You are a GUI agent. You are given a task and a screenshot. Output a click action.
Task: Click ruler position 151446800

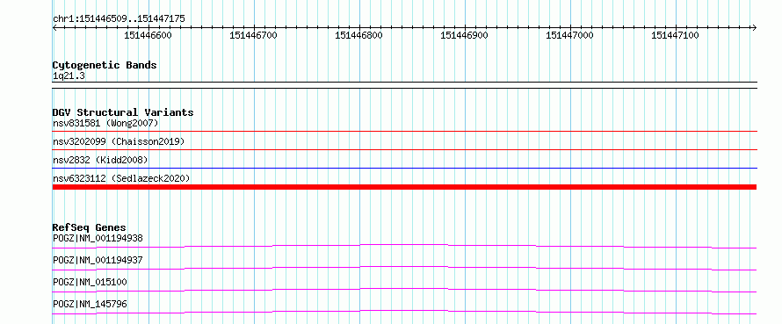tap(359, 35)
